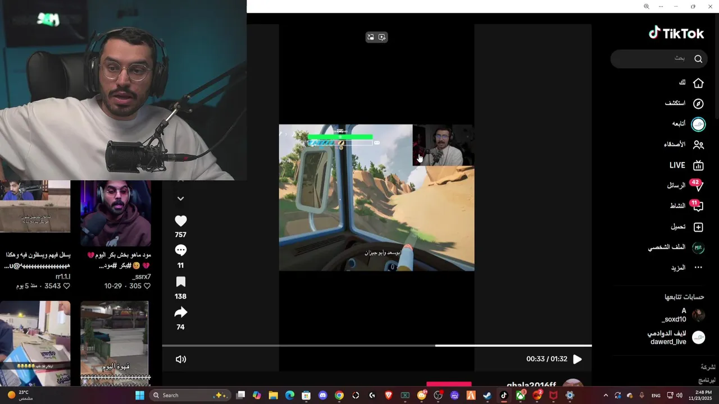Click the _ssrx7 username text
The image size is (719, 404).
click(x=142, y=277)
